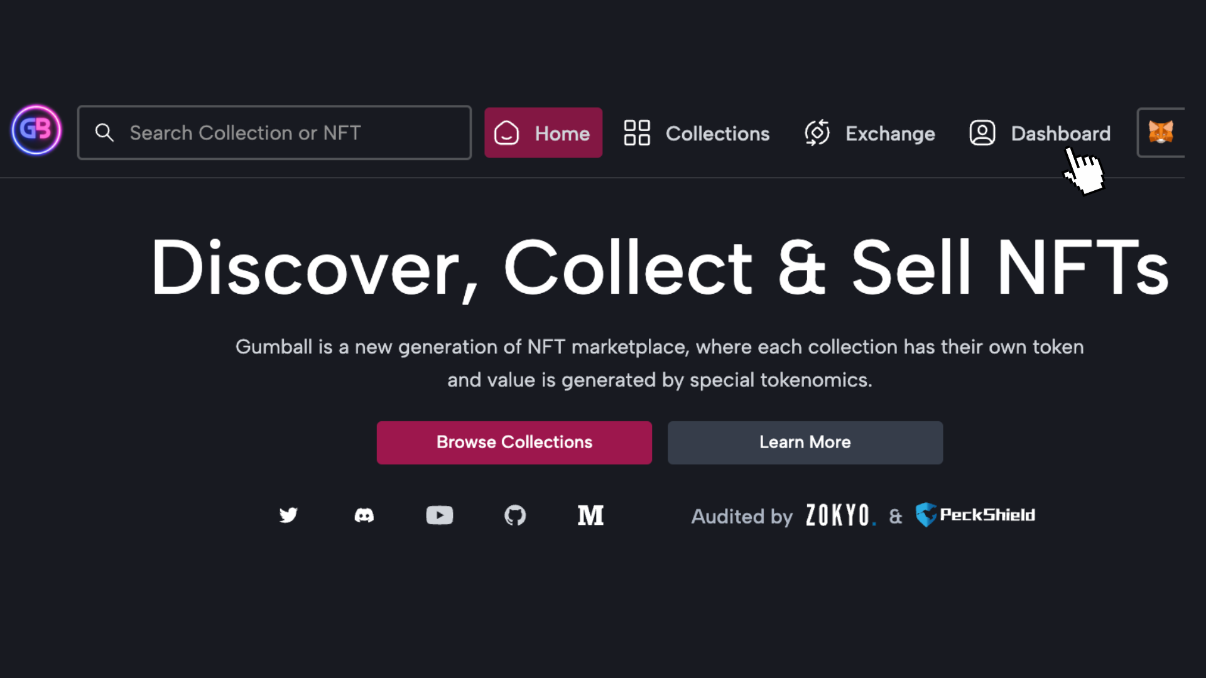Go to the Home tab

[x=543, y=133]
